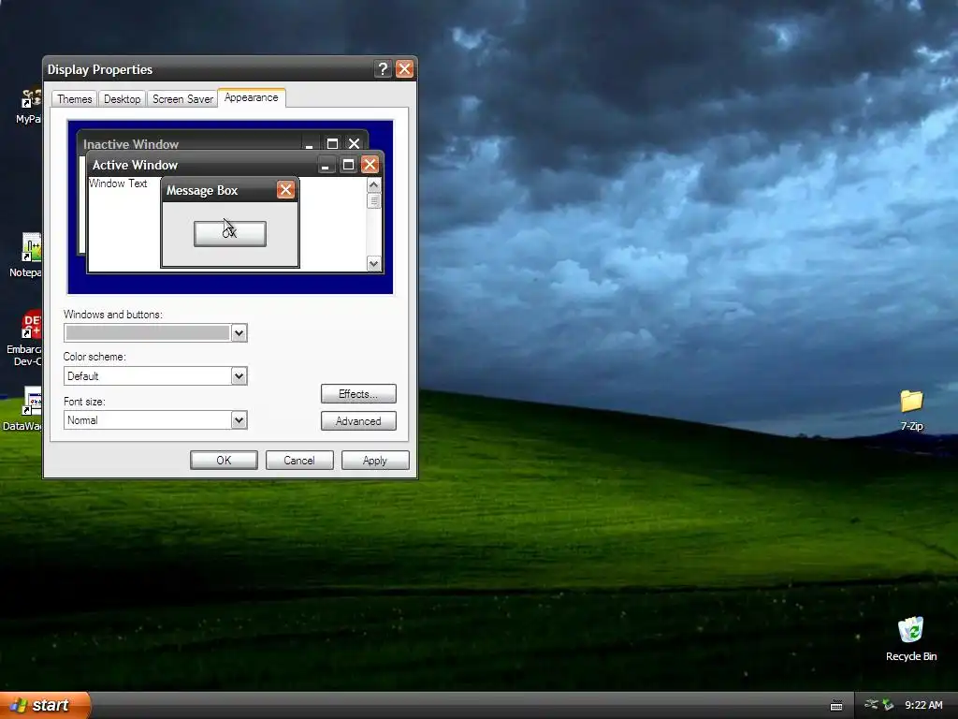Viewport: 958px width, 719px height.
Task: Click the preview scrollbar up arrow
Action: (374, 184)
